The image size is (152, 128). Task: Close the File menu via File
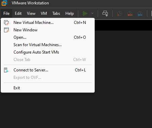tap(6, 13)
